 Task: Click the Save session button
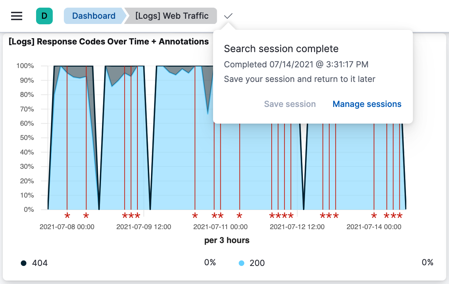pos(290,104)
